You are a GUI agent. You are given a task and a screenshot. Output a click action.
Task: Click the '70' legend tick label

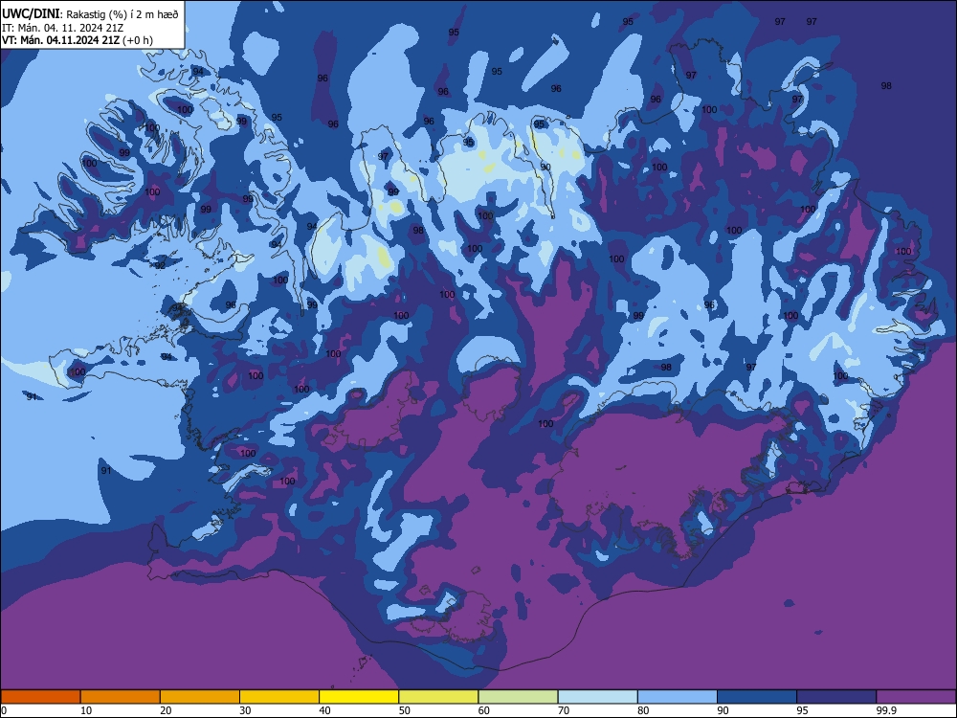(x=564, y=710)
